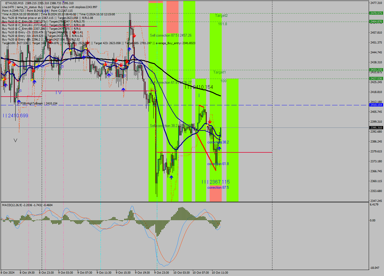The width and height of the screenshot is (384, 276).
Task: Click the green 2464.876 price tag
Action: tap(376, 21)
